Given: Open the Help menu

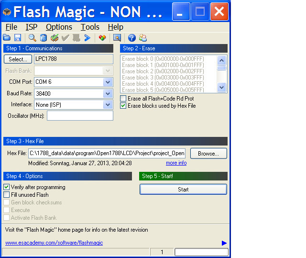Looking at the screenshot, I should [x=116, y=27].
